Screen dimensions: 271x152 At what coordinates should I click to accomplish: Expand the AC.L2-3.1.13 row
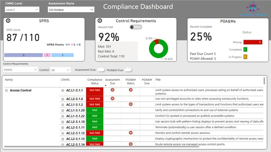63,139
